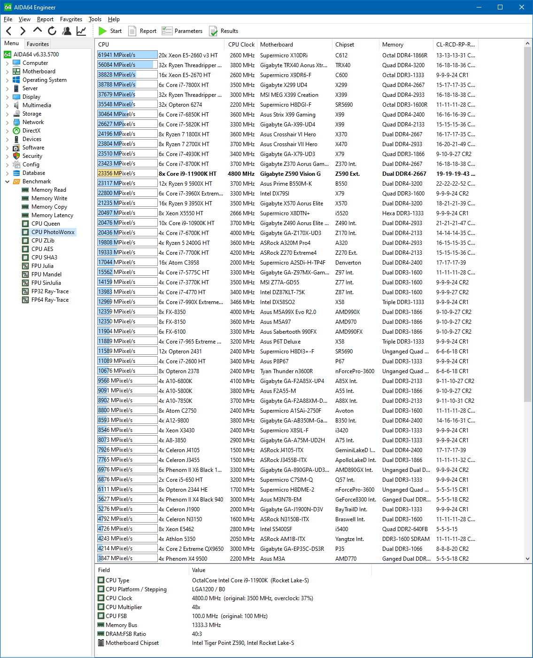
Task: Select the Server icon in tree
Action: pos(16,88)
